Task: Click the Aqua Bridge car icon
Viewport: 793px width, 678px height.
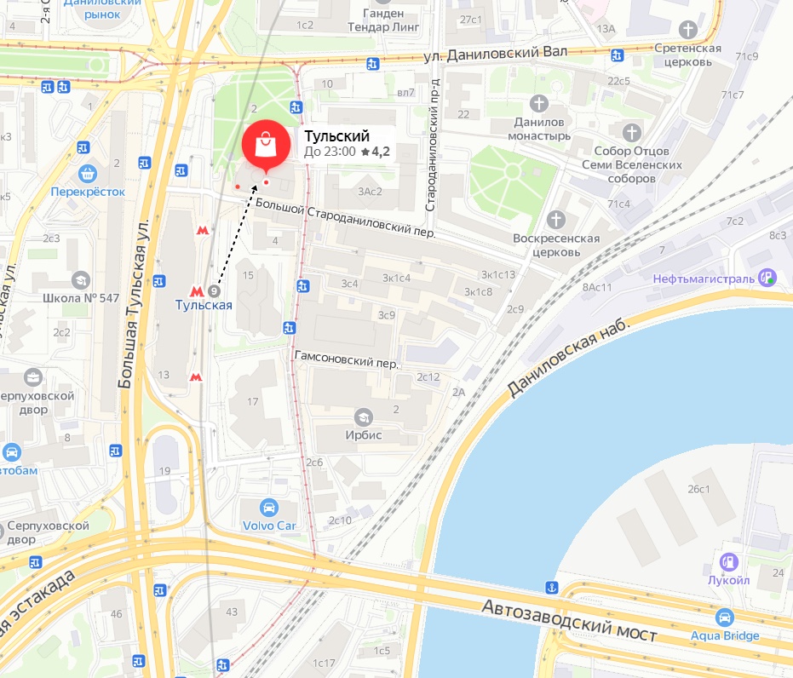Action: 724,618
